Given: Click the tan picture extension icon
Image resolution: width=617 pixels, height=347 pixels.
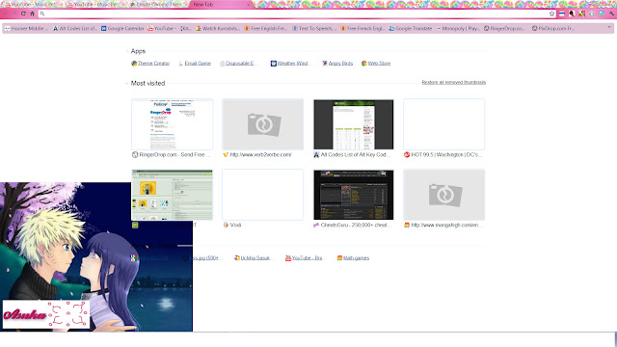Looking at the screenshot, I should point(581,13).
